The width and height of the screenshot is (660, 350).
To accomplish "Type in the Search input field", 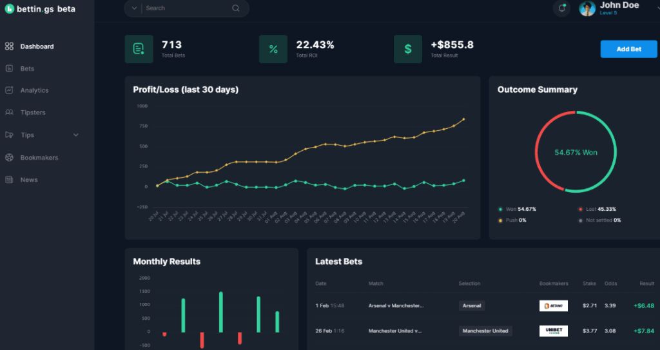I will pyautogui.click(x=186, y=8).
